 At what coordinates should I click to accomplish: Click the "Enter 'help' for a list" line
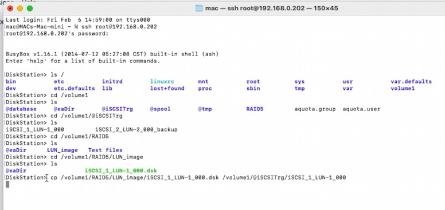83,61
